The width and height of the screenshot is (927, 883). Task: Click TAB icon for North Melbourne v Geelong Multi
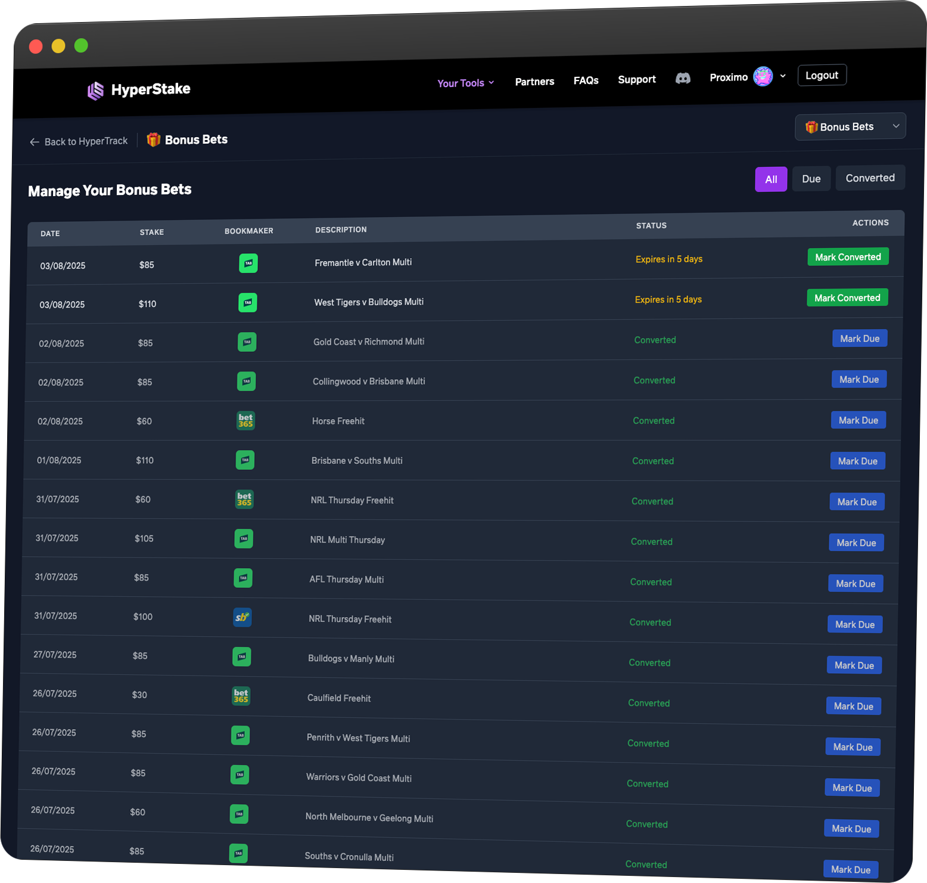pos(239,814)
